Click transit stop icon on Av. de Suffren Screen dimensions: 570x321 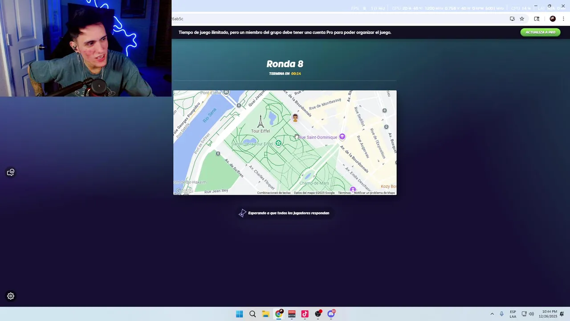pyautogui.click(x=218, y=153)
